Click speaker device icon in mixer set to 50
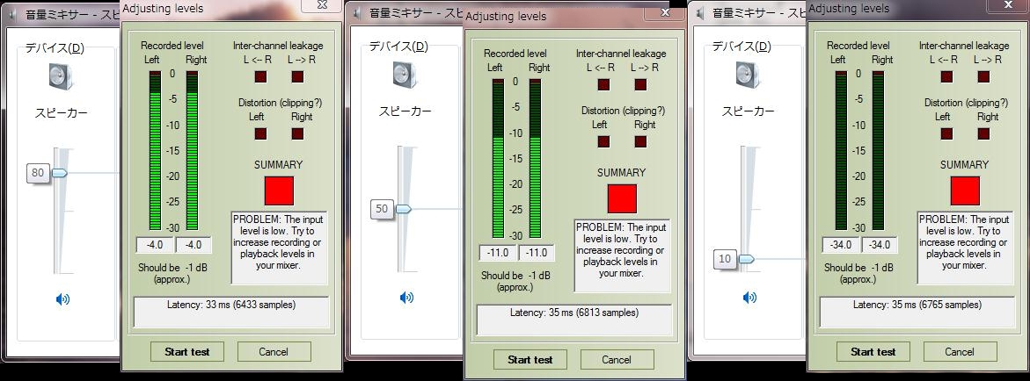 (405, 74)
